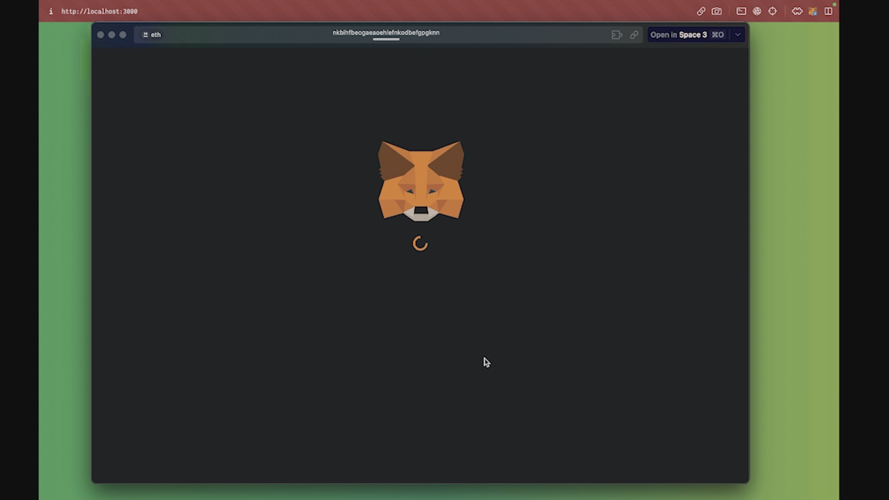Click the globe network icon

coord(757,11)
